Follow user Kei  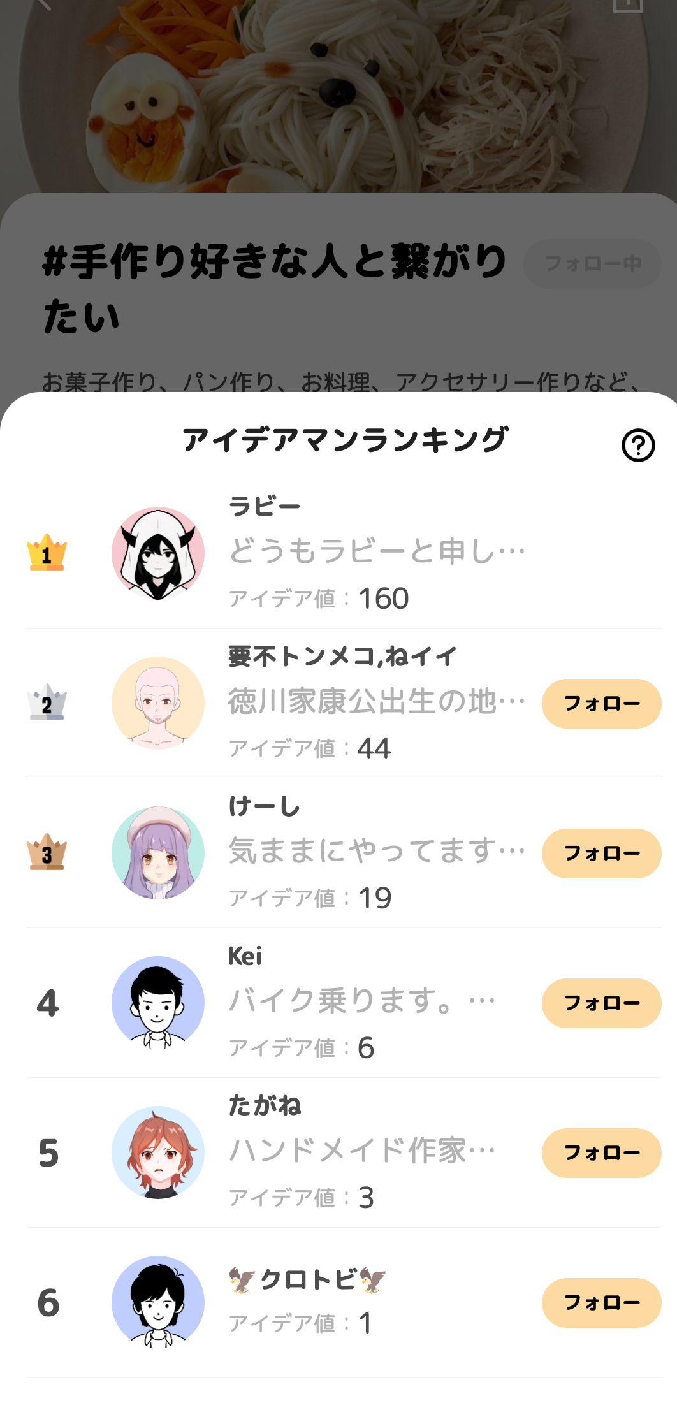pyautogui.click(x=601, y=1003)
